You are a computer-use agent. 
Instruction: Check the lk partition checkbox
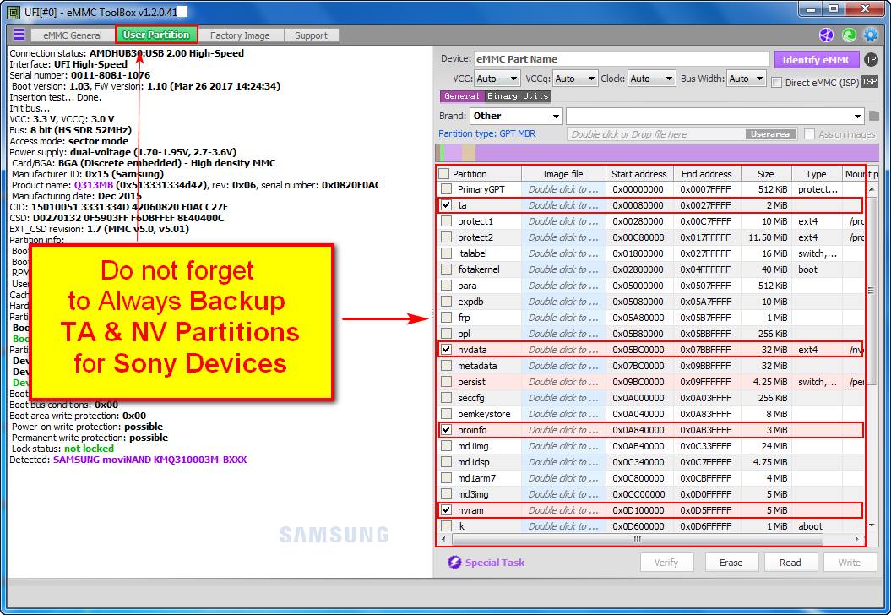(x=447, y=525)
